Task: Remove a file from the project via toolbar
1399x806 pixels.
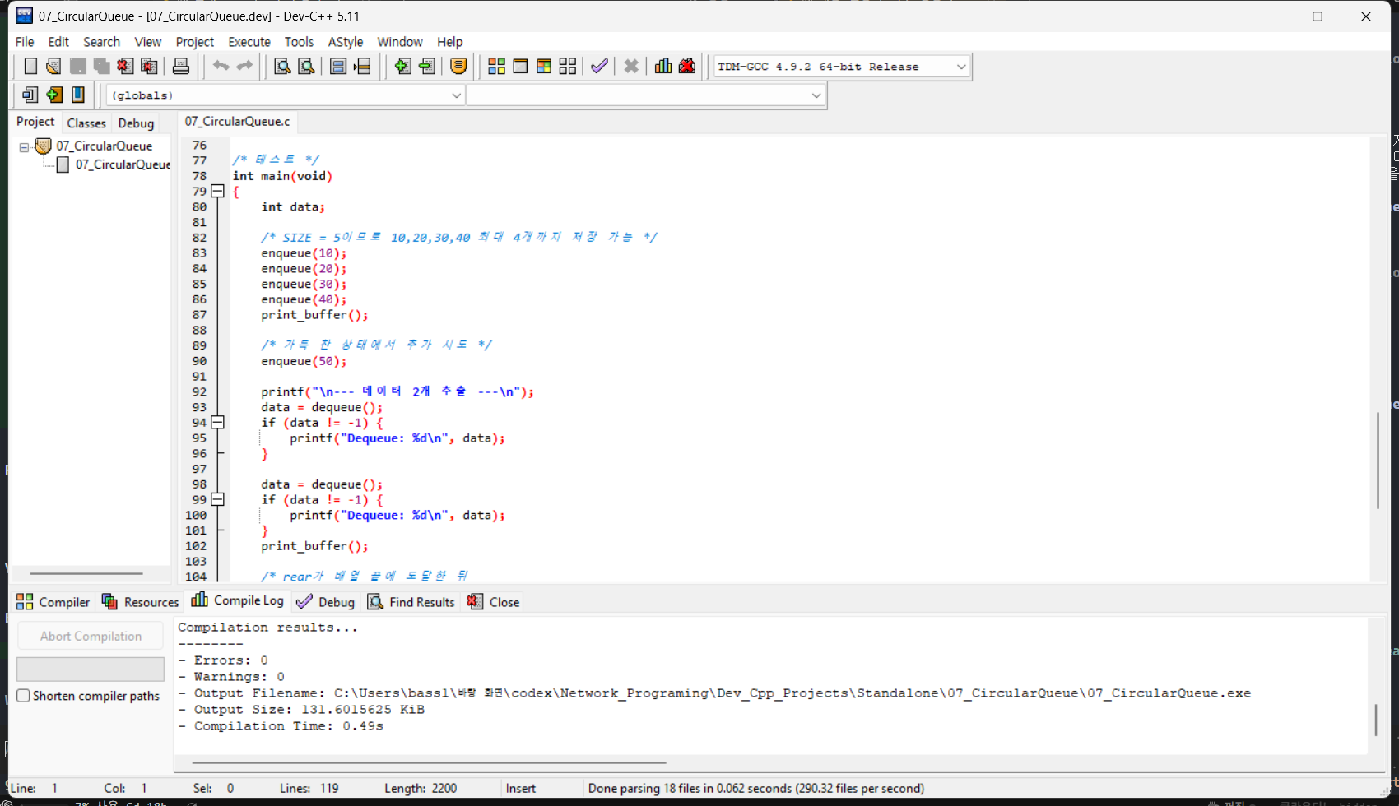Action: (426, 67)
